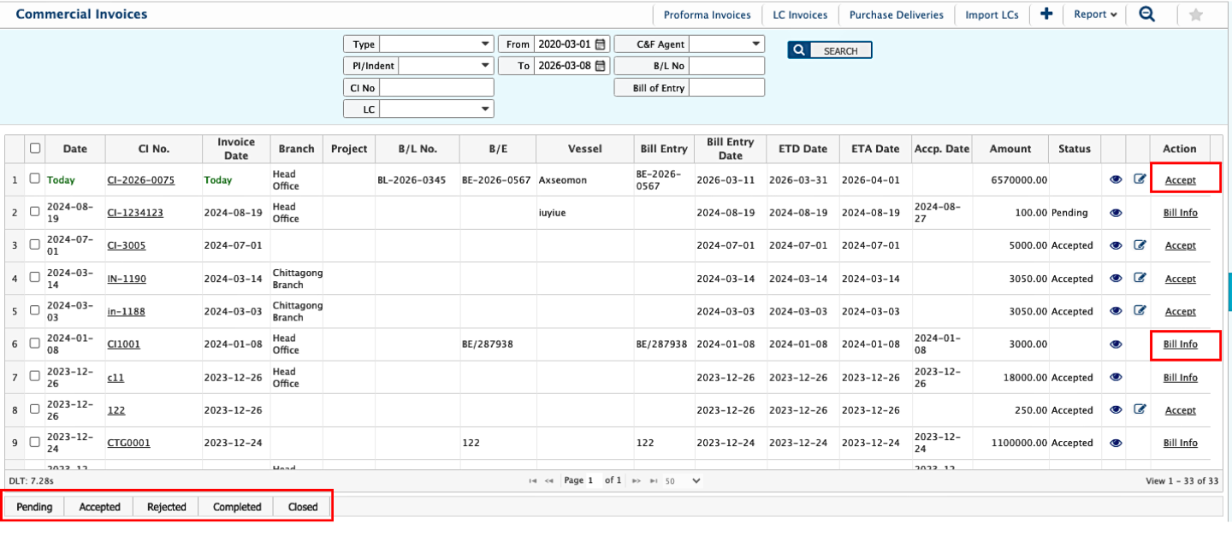
Task: Switch to the Accepted status tab
Action: [99, 507]
